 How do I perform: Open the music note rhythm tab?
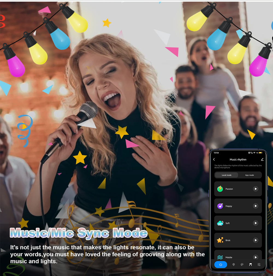250,265
